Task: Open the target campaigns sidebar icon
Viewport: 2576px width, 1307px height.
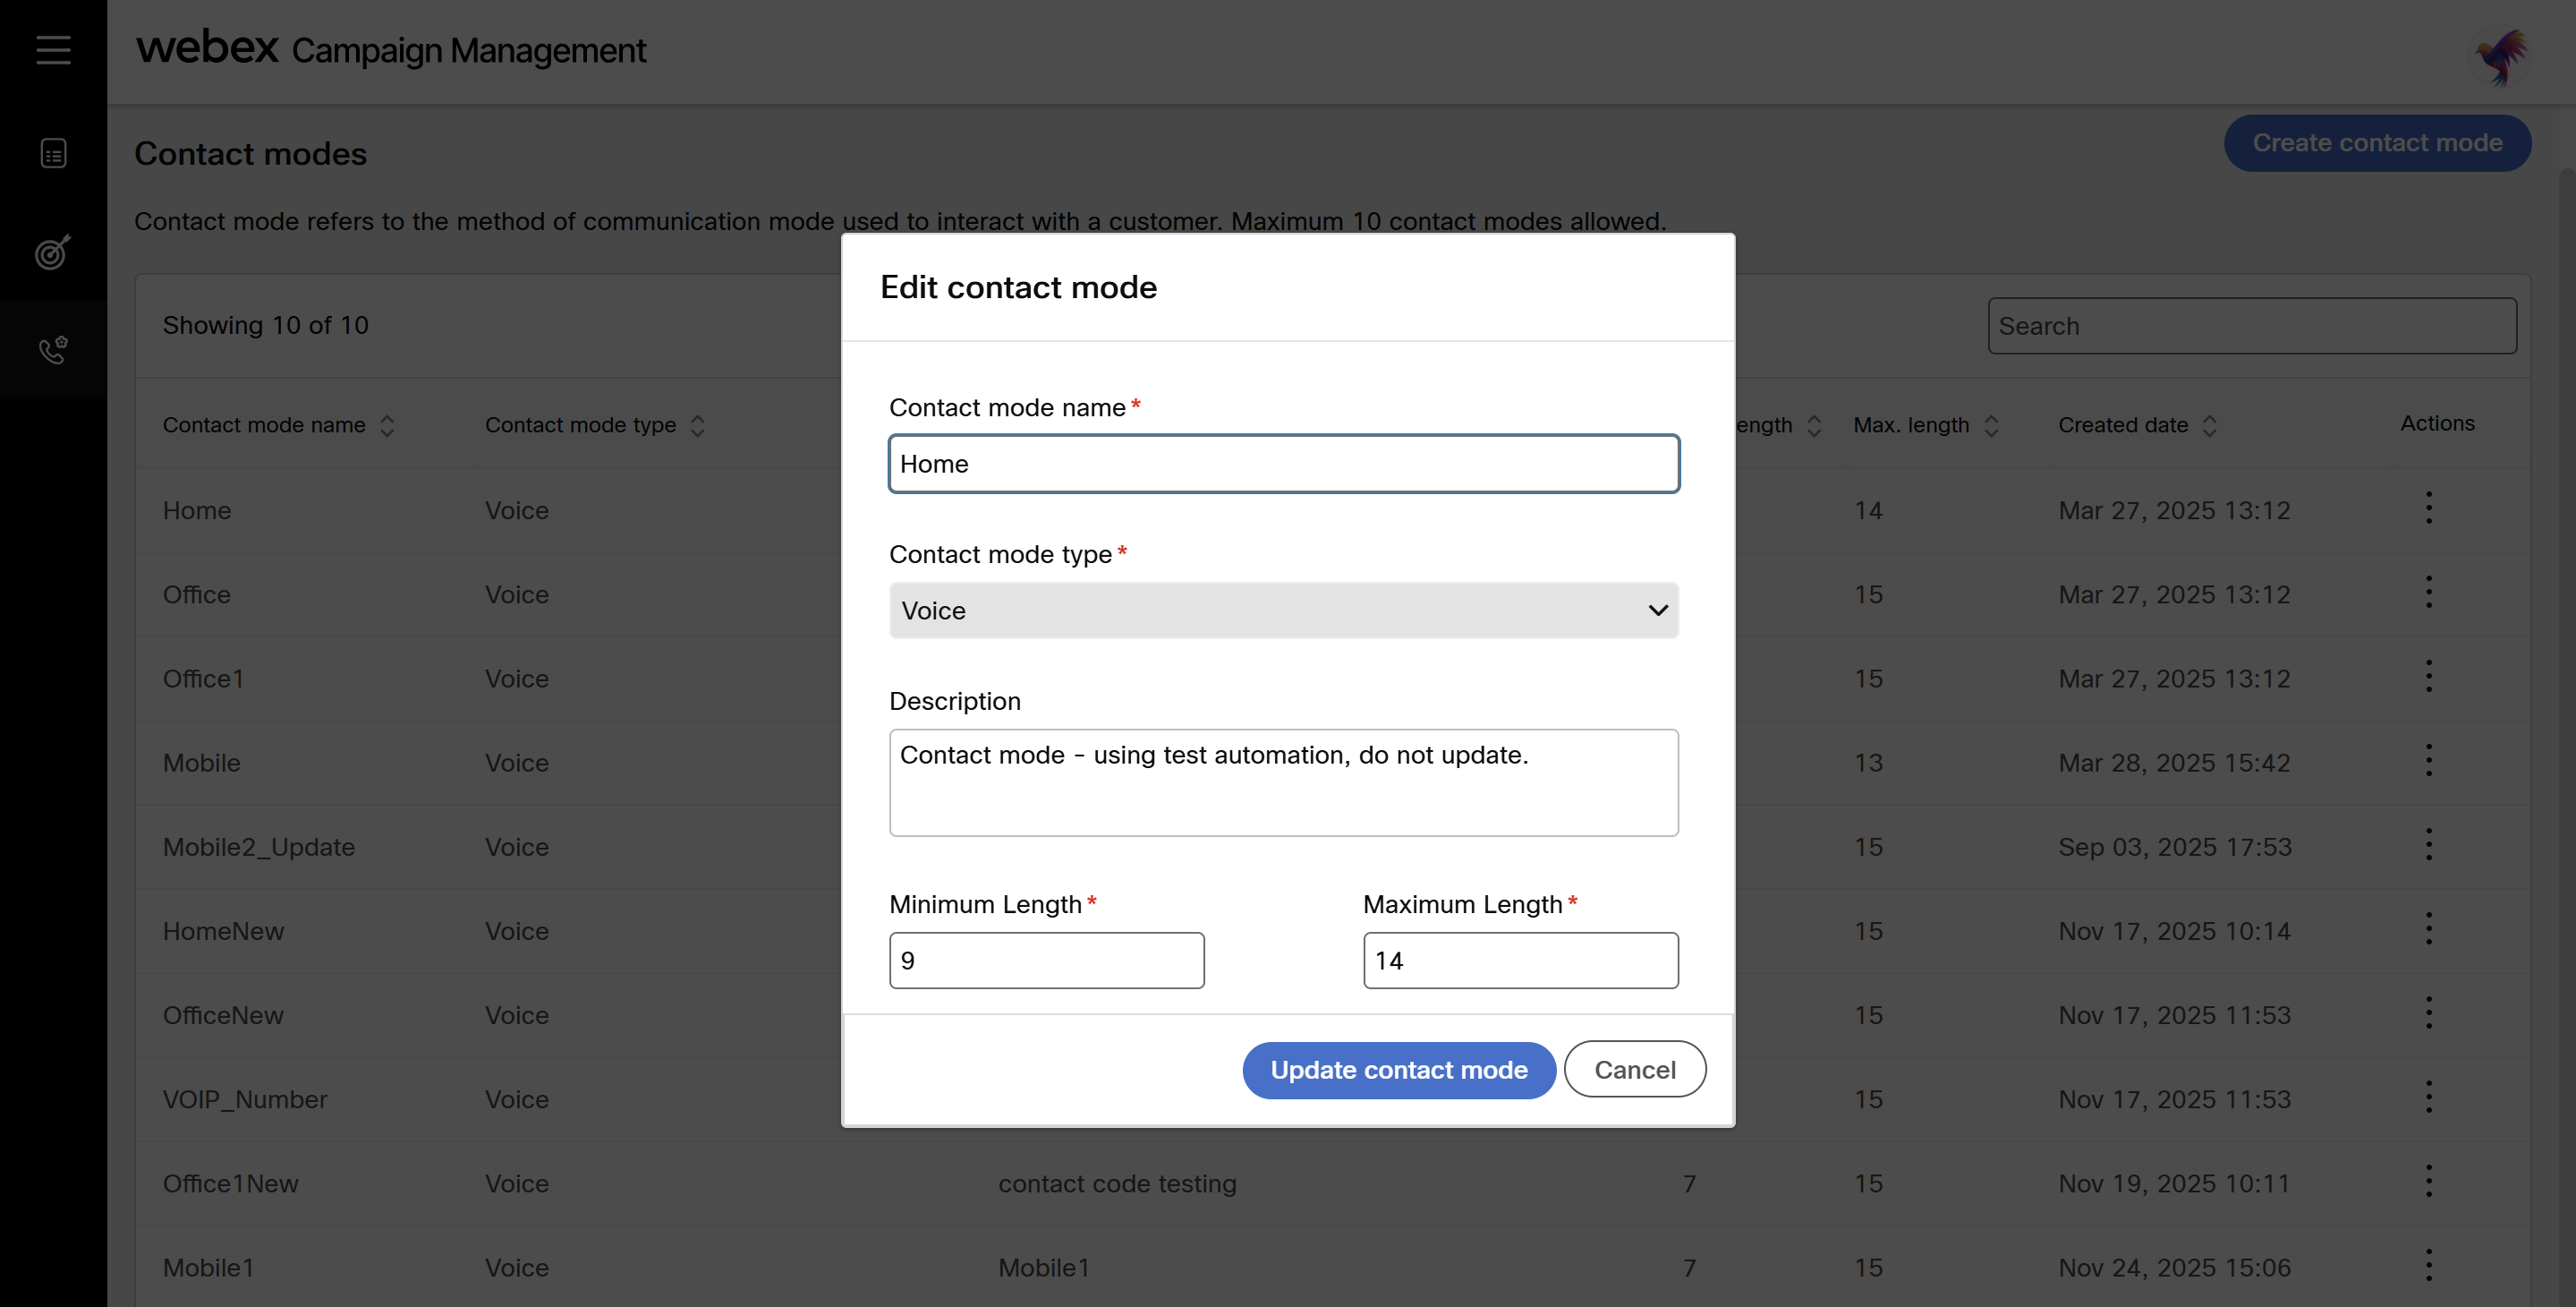Action: 53,252
